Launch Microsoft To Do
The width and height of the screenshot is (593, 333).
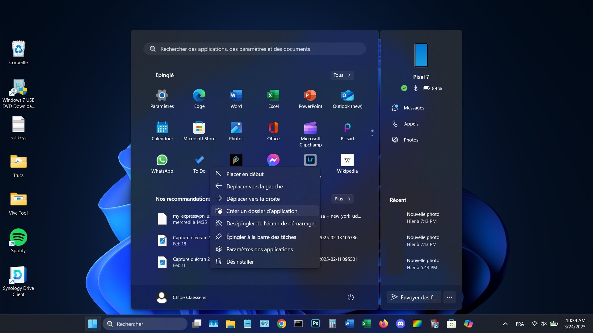click(x=199, y=160)
